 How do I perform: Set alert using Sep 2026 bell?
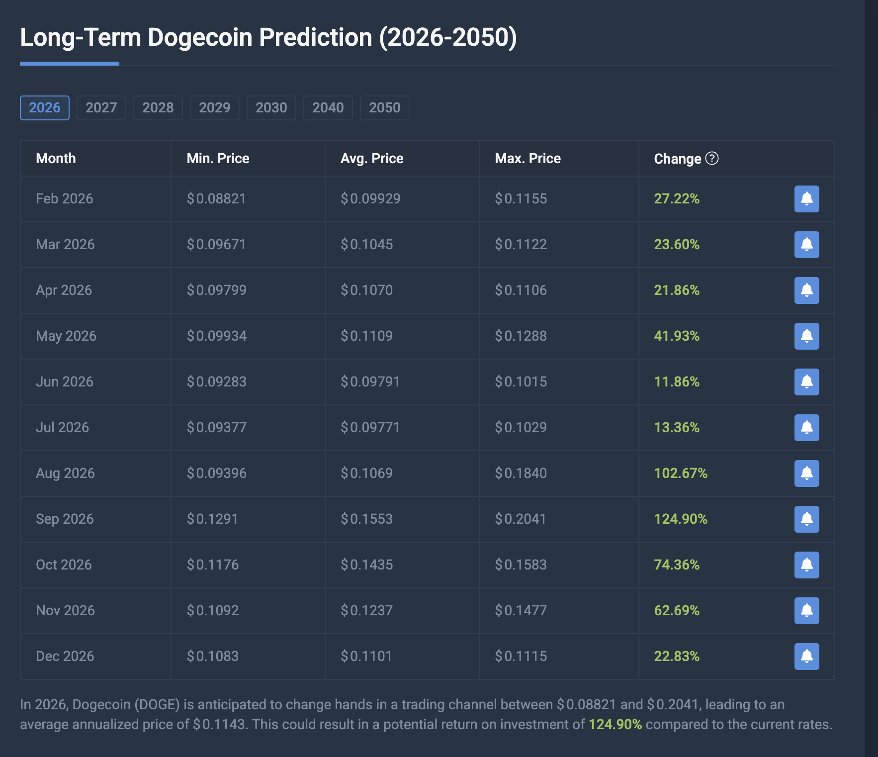806,519
